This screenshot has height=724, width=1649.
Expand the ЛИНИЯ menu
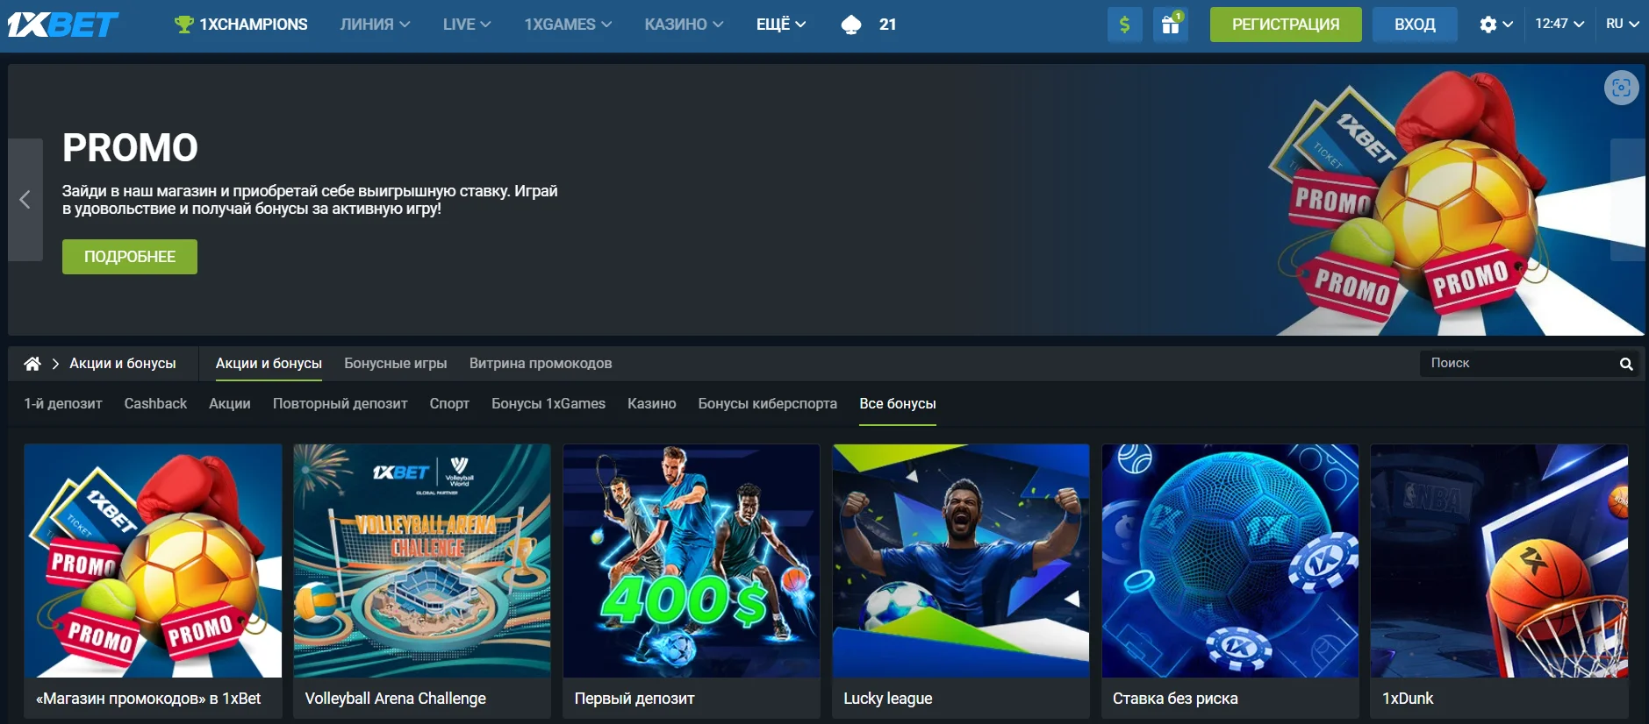pos(375,25)
